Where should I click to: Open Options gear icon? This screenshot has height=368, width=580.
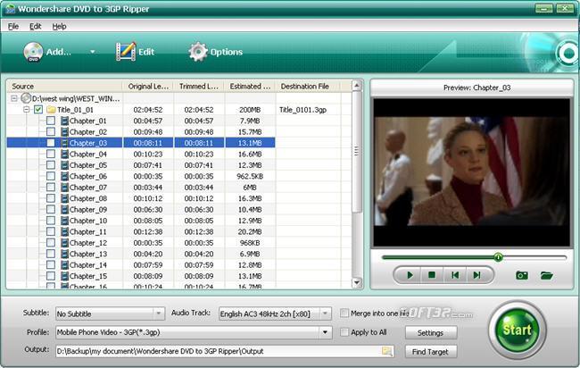pyautogui.click(x=198, y=52)
